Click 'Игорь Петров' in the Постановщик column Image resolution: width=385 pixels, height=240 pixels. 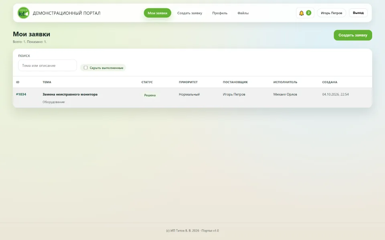[x=234, y=94]
